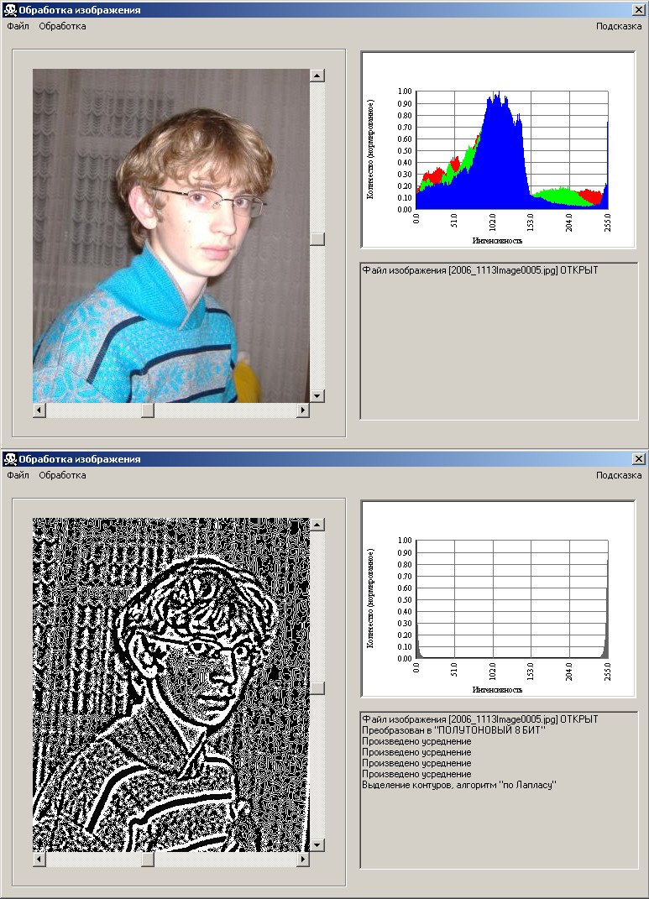Click the RGB histogram chart in top window

tap(498, 150)
